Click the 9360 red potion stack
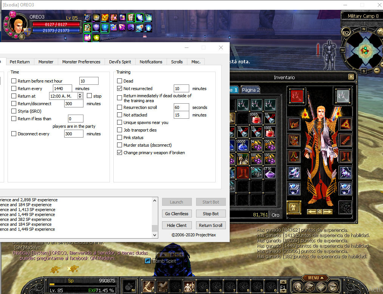 point(256,118)
